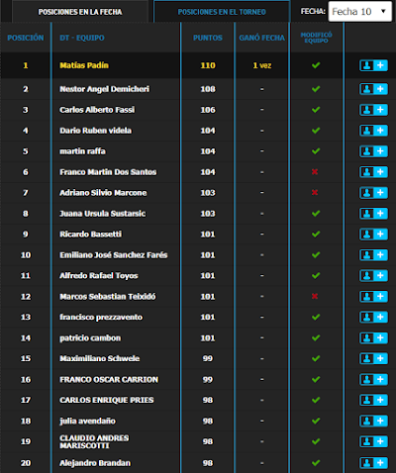
Task: Open Juana Ursula Sustarsic team name
Action: coord(103,214)
